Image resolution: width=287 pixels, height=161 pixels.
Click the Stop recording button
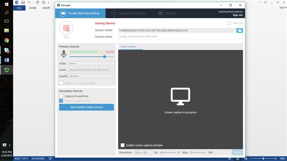[x=66, y=28]
